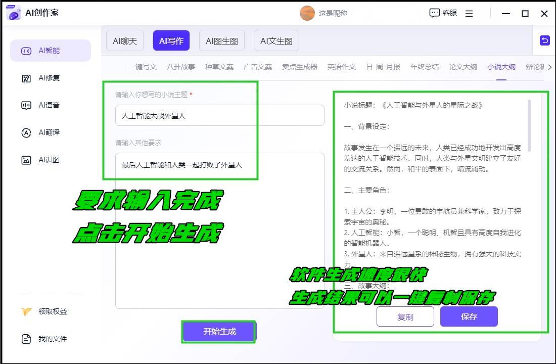
Task: Click the novel topic input field
Action: pyautogui.click(x=219, y=115)
